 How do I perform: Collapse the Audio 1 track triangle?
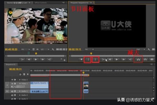tap(19, 91)
